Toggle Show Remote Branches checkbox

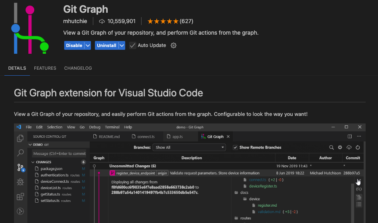click(235, 147)
